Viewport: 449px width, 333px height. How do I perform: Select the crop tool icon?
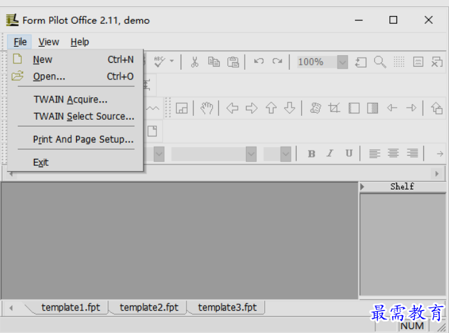click(x=334, y=108)
